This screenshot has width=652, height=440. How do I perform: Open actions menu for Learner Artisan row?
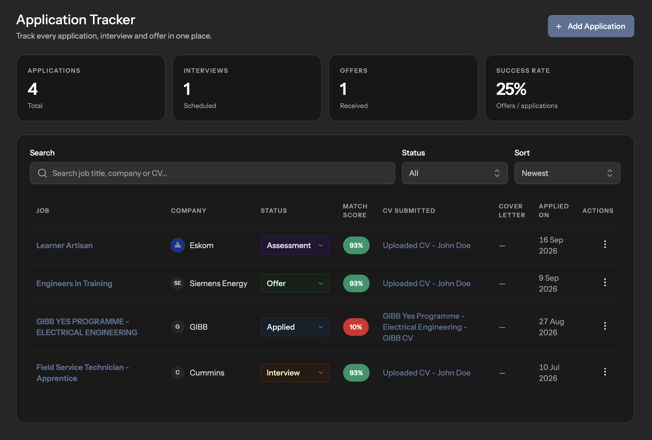(x=605, y=244)
